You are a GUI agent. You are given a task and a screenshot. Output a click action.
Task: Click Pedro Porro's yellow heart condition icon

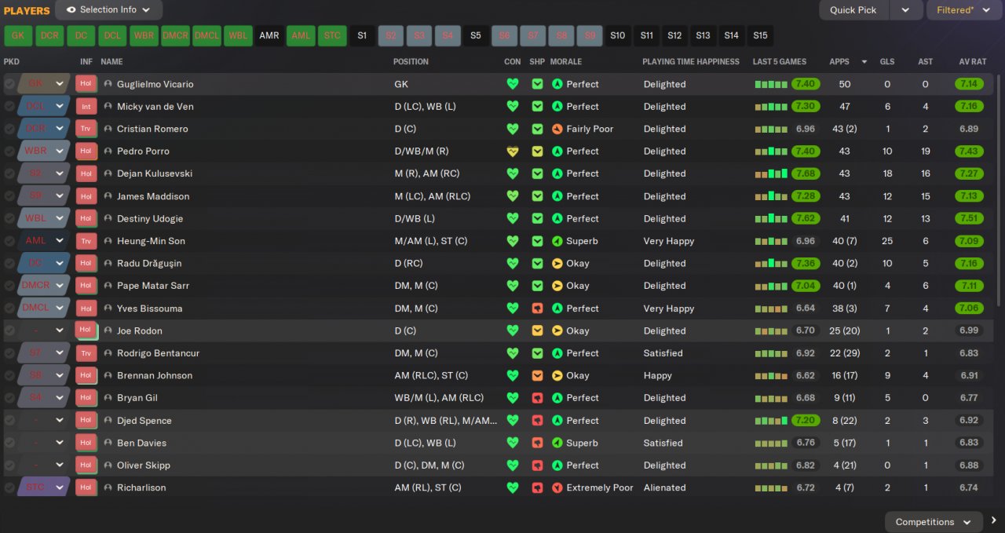click(513, 152)
